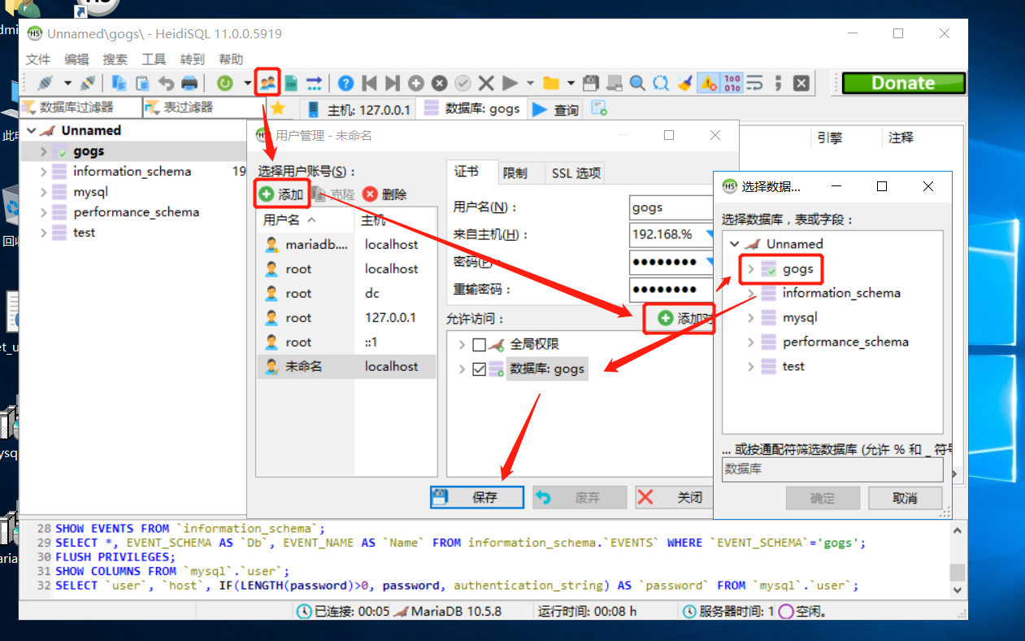Click the yellow open folder icon
This screenshot has height=641, width=1025.
[x=551, y=82]
